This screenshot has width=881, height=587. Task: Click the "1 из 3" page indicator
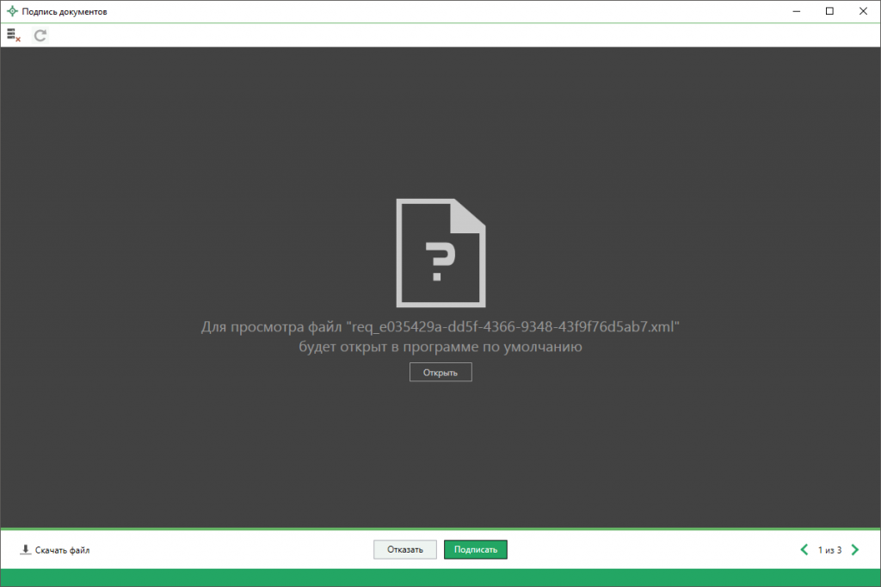pyautogui.click(x=829, y=550)
